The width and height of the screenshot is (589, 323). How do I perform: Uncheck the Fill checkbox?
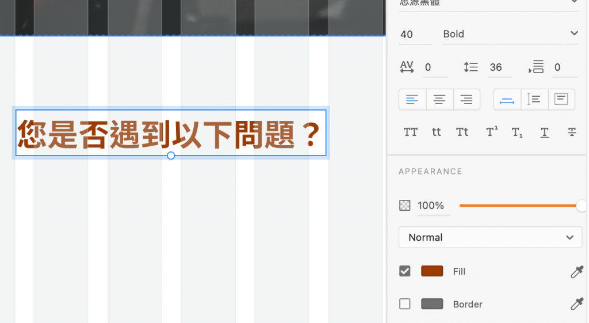tap(405, 271)
